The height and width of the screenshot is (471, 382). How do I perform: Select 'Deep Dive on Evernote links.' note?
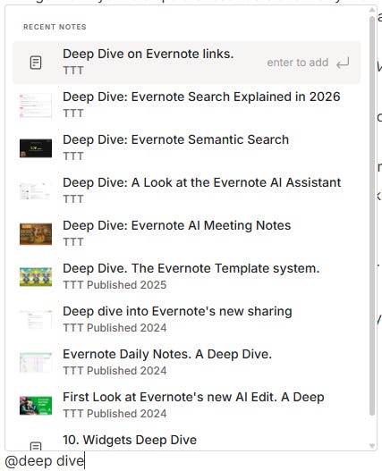point(186,63)
